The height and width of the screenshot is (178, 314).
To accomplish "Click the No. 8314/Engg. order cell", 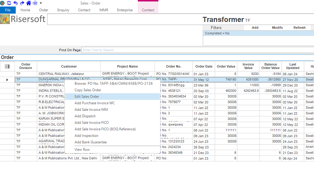I will pos(176,85).
